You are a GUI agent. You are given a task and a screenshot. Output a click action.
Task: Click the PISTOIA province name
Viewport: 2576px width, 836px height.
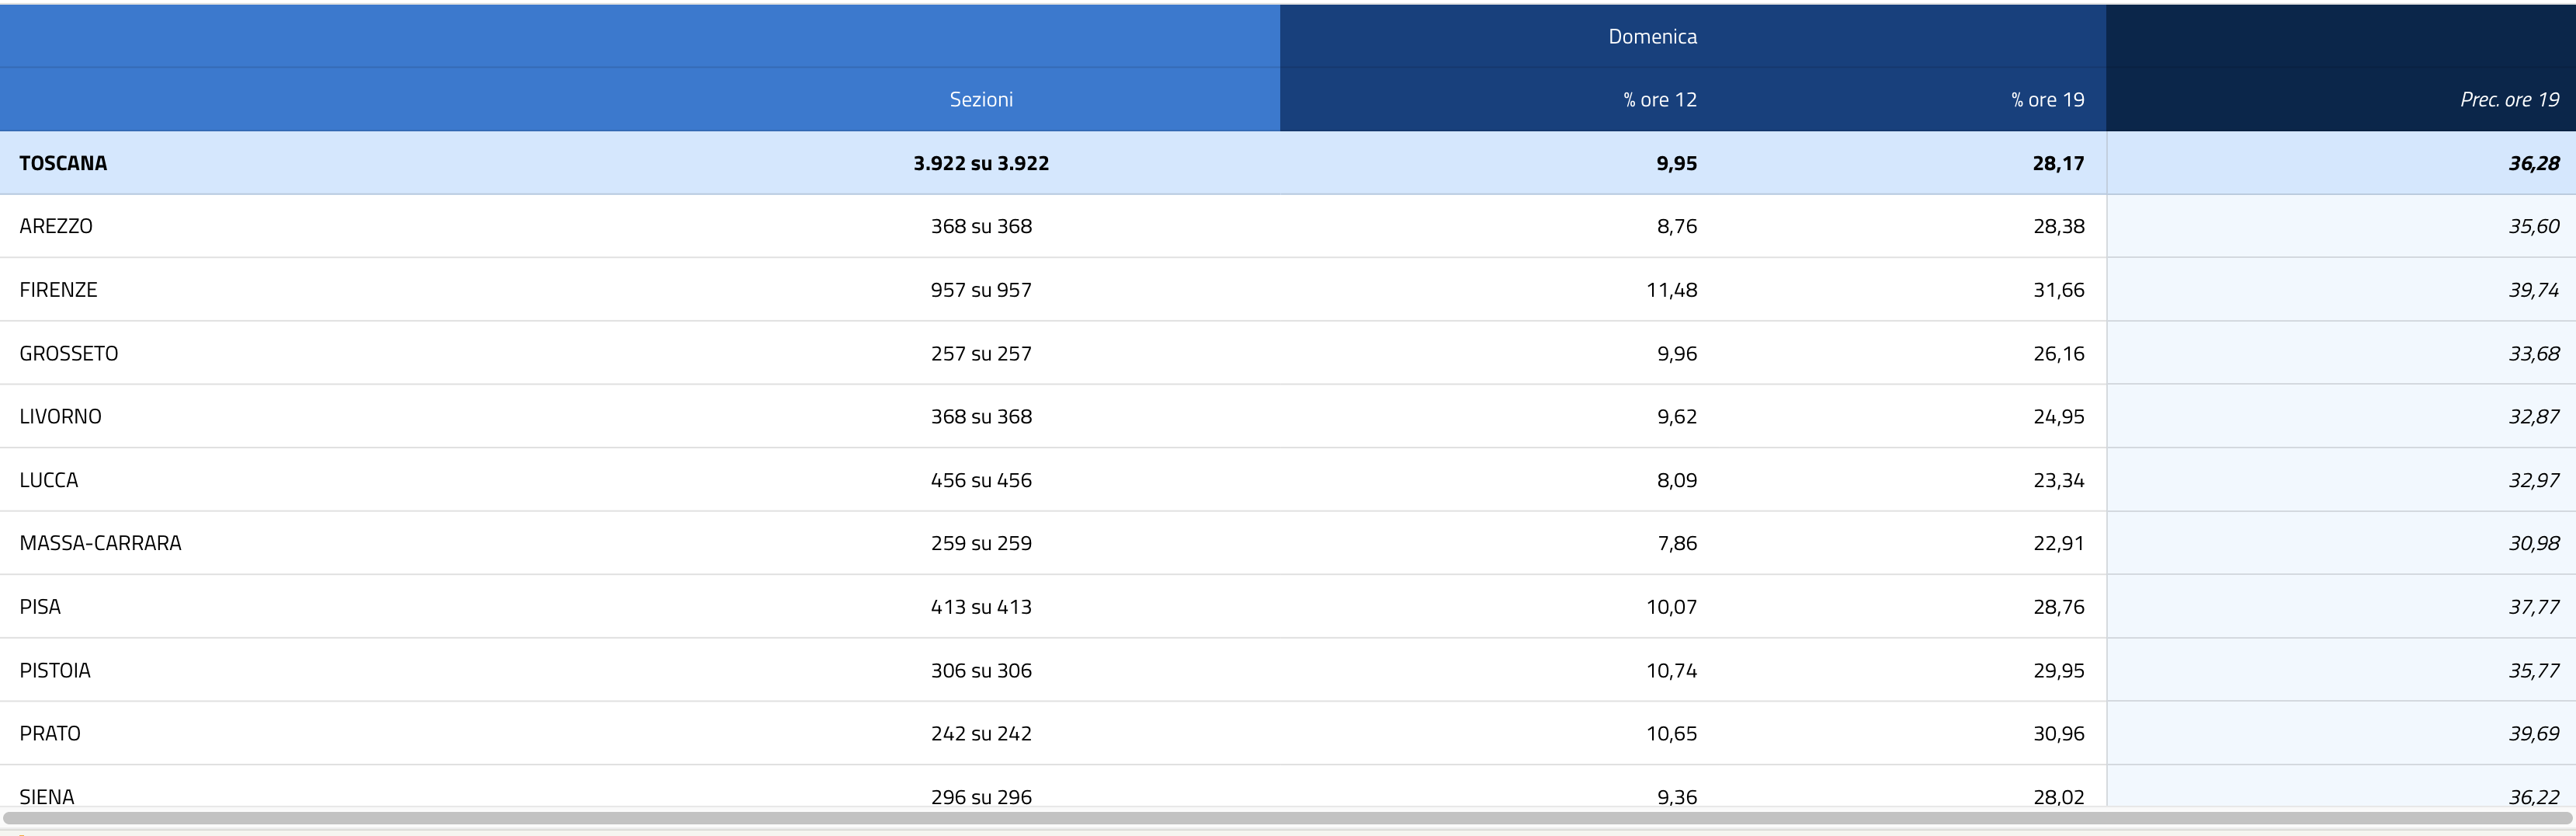55,670
